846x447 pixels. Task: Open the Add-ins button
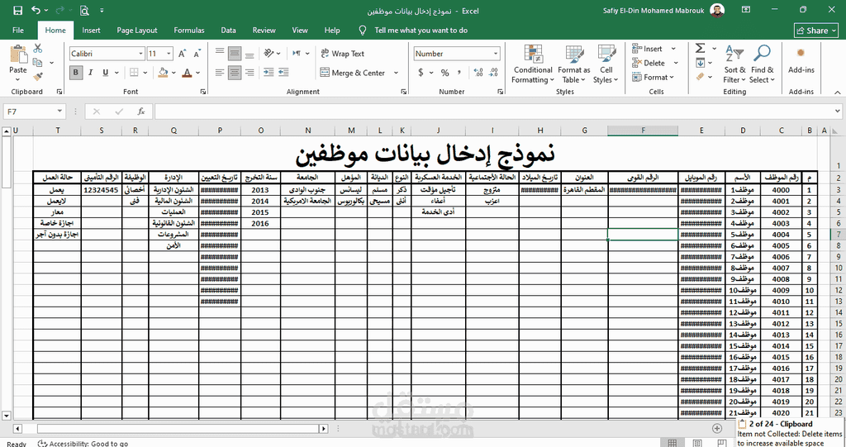tap(801, 59)
